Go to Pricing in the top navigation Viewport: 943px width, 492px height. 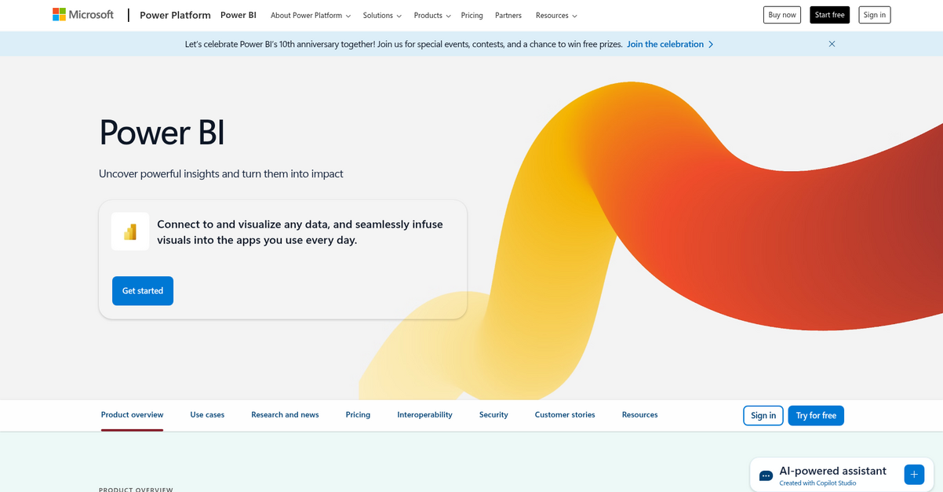[x=472, y=15]
